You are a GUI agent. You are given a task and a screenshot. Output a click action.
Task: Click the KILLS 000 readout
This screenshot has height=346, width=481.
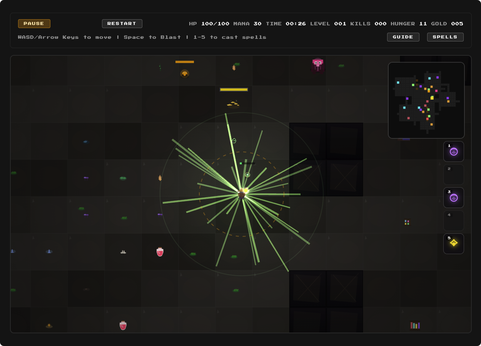[369, 24]
